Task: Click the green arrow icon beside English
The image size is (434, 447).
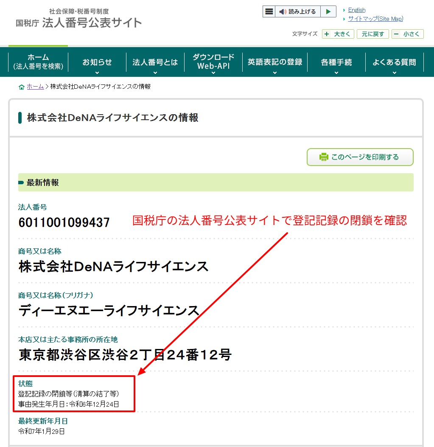Action: [343, 10]
